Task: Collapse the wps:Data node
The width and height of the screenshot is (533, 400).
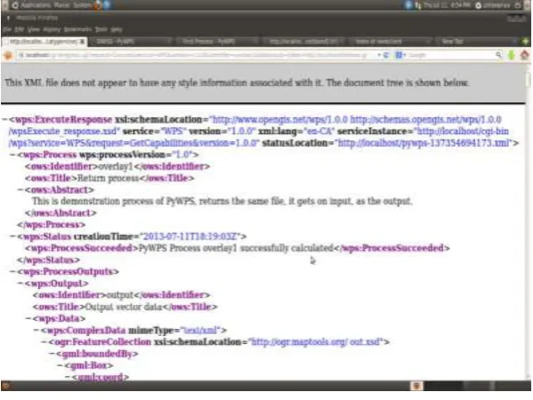Action: pyautogui.click(x=28, y=318)
